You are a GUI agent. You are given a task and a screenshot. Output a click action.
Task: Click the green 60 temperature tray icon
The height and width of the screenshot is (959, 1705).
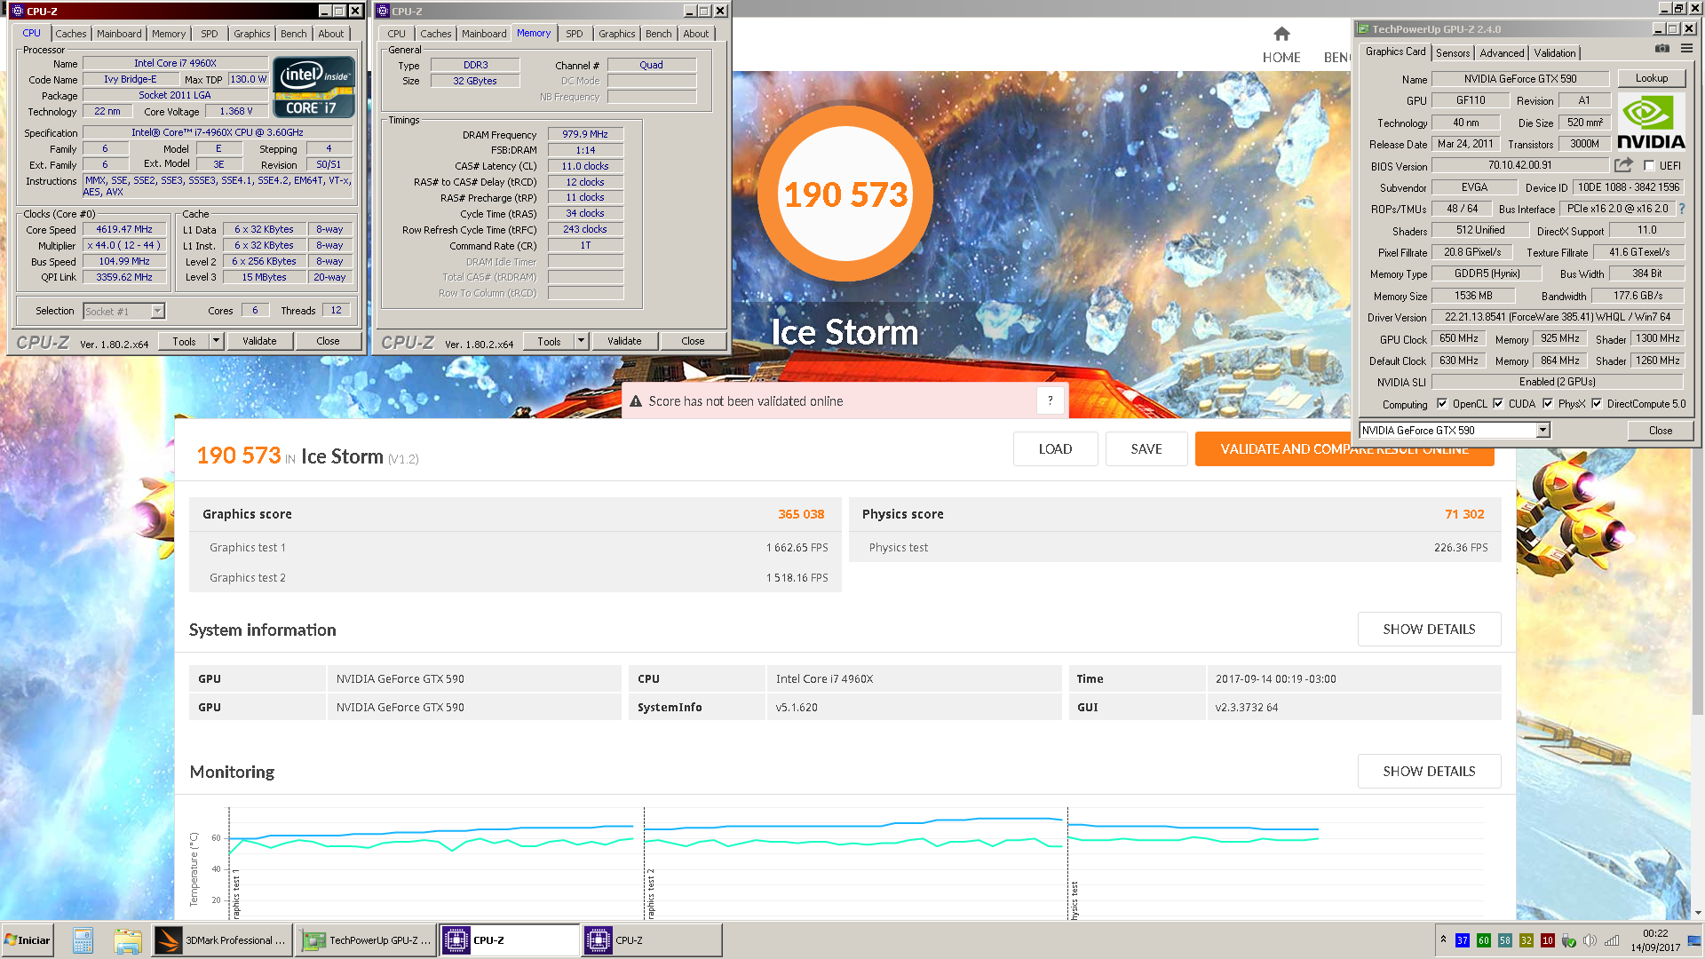(1484, 940)
